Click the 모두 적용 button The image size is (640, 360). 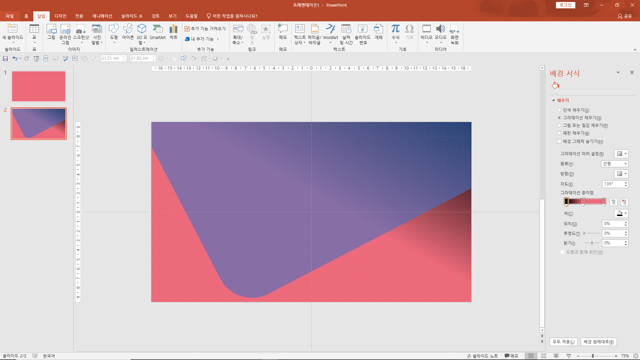(x=563, y=342)
